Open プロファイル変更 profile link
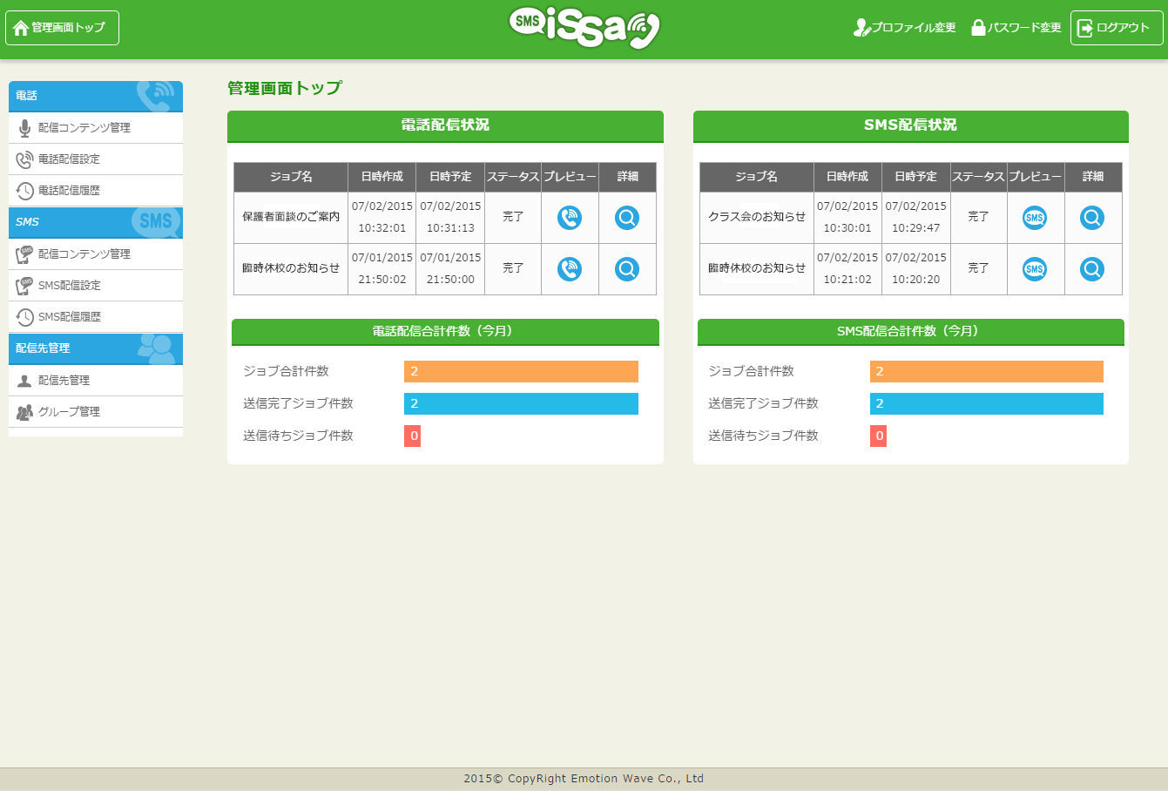Viewport: 1168px width, 791px height. [904, 28]
